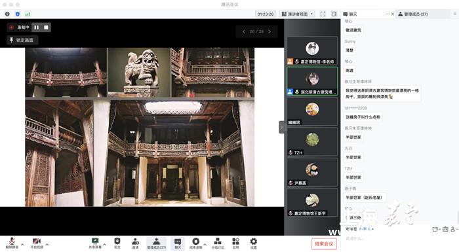
Task: Click the invite (邀请) icon
Action: [135, 243]
